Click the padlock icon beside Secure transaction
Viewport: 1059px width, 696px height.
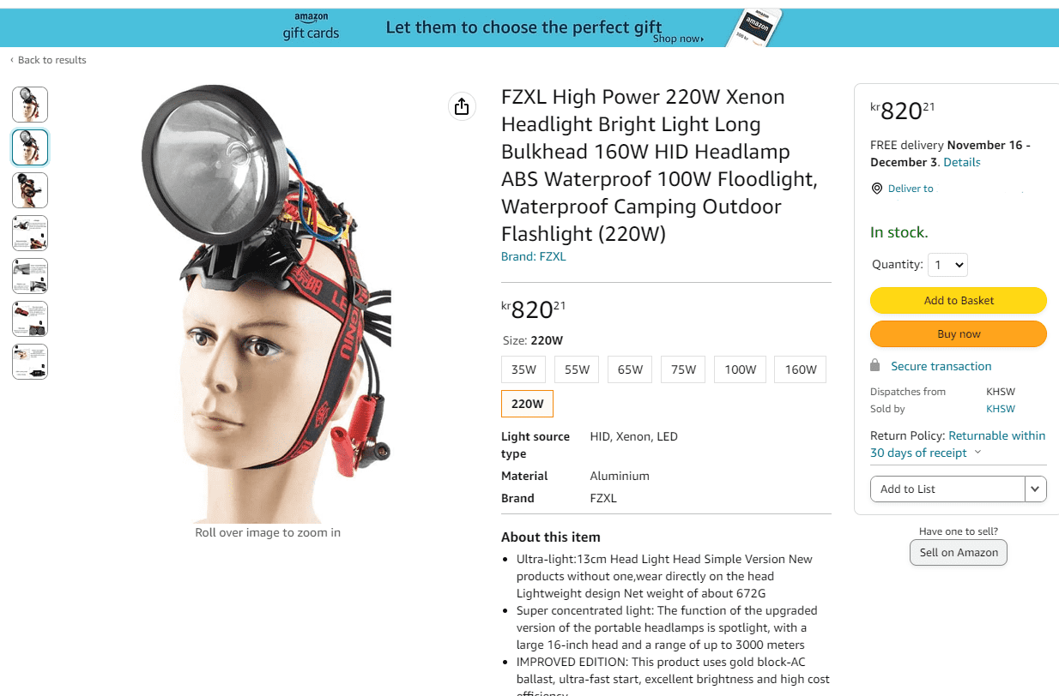(875, 366)
